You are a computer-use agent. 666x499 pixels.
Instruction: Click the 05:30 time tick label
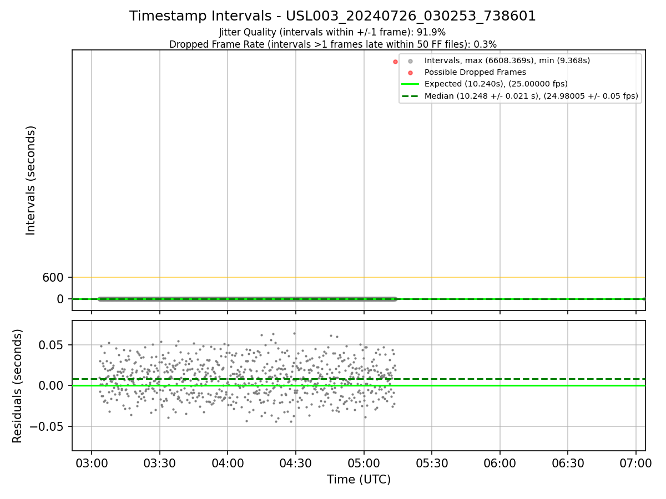pyautogui.click(x=432, y=463)
